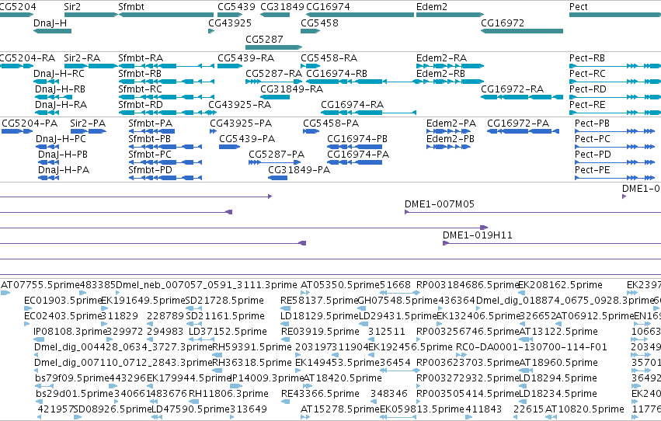Open EST AT10820.5prime
Viewport: 661px width, 421px height.
point(585,410)
